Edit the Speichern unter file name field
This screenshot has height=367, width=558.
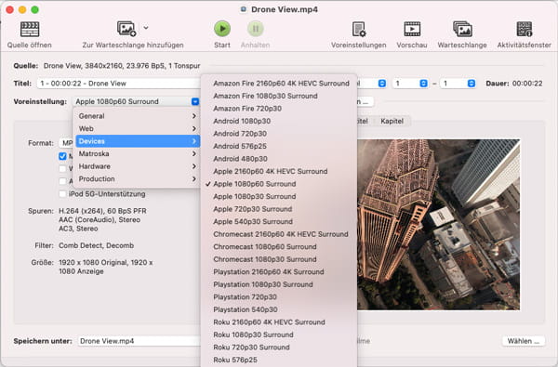coord(139,341)
